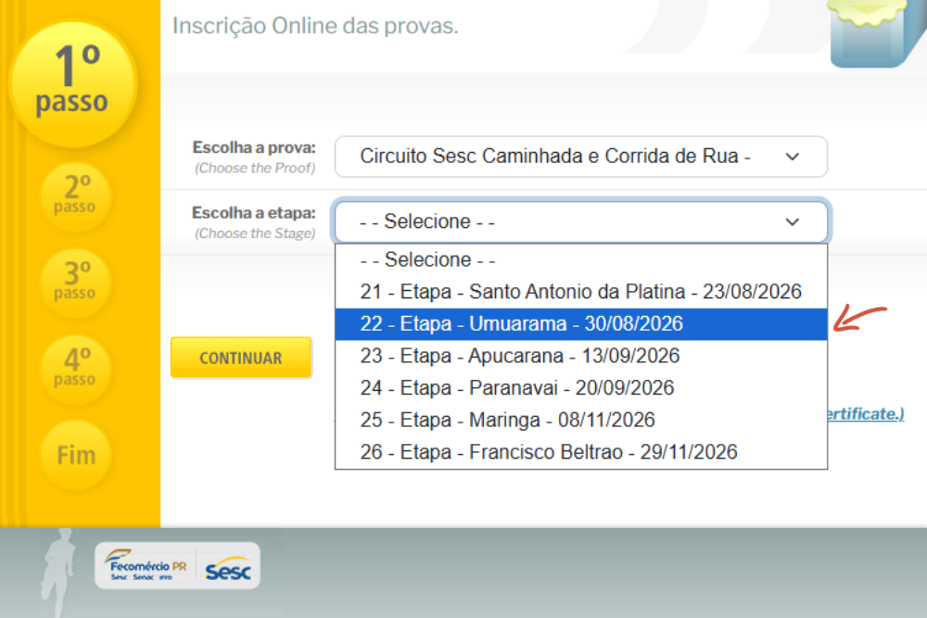Click the 'Escolha a prova:' label
This screenshot has width=927, height=618.
[x=254, y=147]
